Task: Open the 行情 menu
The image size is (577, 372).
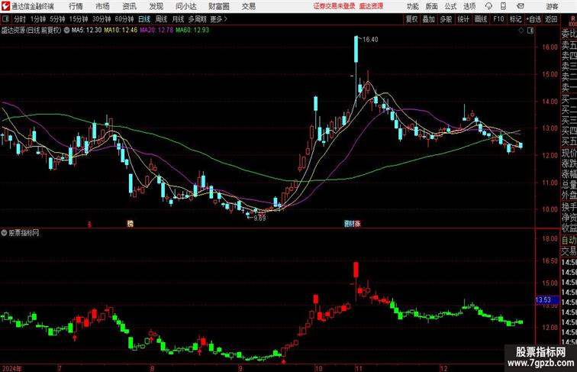Action: pos(76,6)
